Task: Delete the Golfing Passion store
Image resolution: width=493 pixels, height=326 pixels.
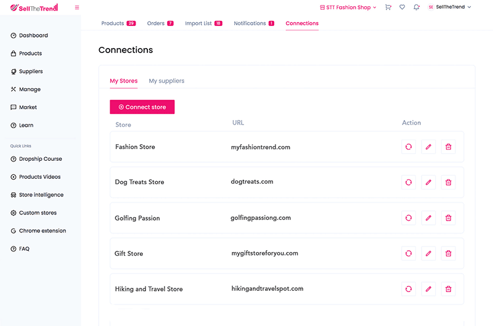Action: [448, 218]
